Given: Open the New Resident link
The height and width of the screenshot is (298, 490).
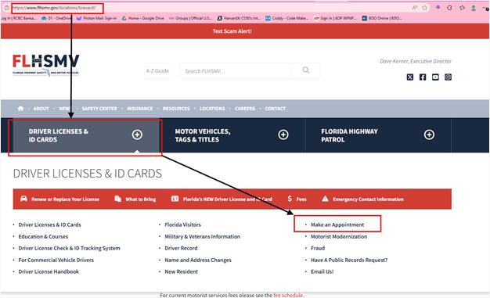Looking at the screenshot, I should click(182, 271).
